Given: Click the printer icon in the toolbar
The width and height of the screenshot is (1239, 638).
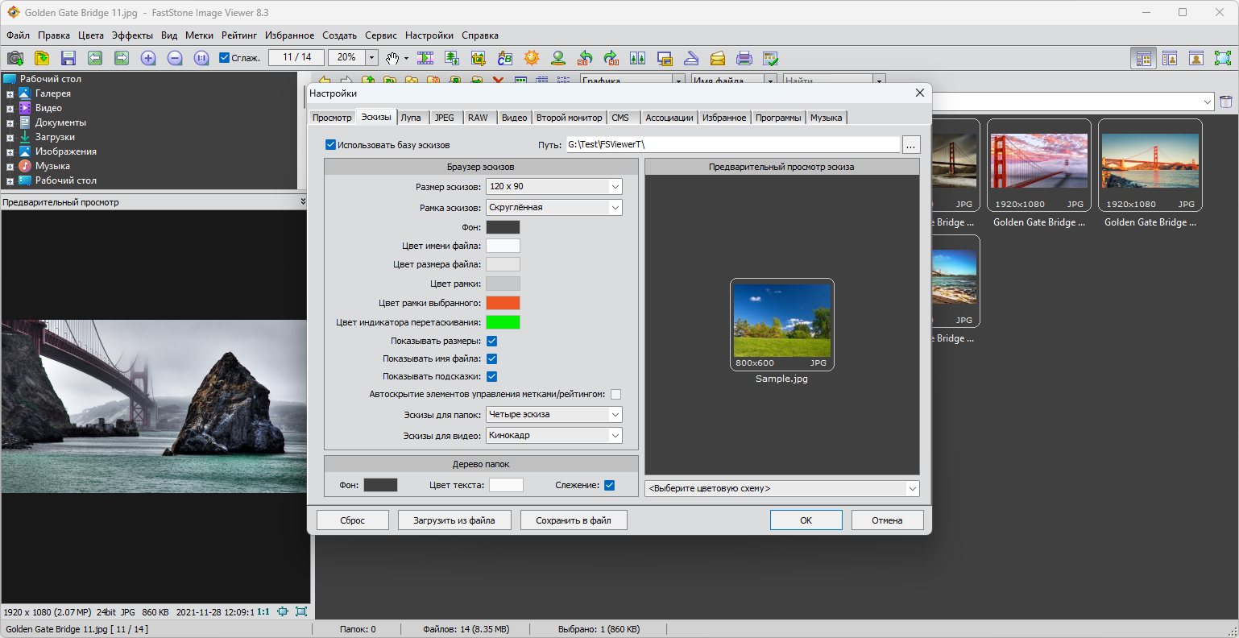Looking at the screenshot, I should [744, 58].
